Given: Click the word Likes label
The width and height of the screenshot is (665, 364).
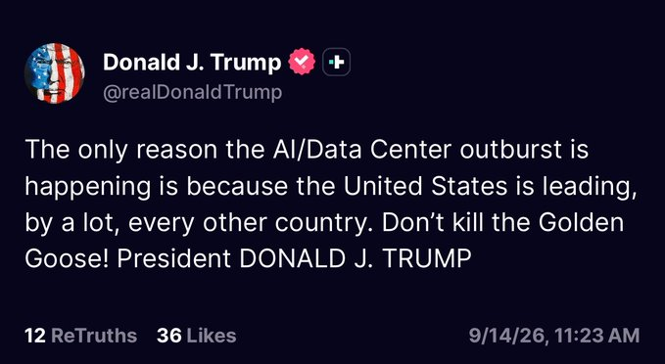Looking at the screenshot, I should 212,336.
